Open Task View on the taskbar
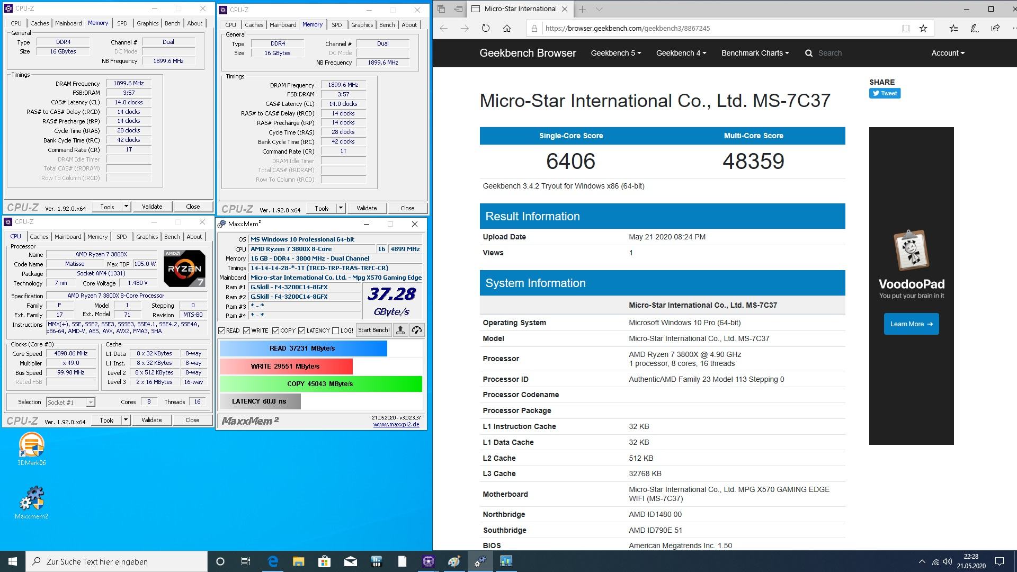Screen dimensions: 1017x572 pos(246,561)
